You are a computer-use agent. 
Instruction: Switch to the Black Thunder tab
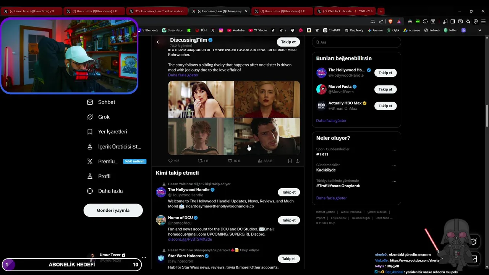point(345,11)
